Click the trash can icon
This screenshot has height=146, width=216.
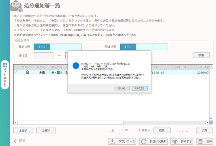point(201,141)
